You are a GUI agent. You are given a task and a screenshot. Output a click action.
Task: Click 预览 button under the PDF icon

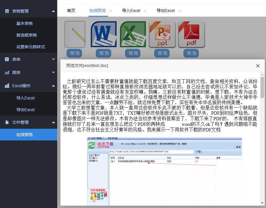[x=191, y=53]
